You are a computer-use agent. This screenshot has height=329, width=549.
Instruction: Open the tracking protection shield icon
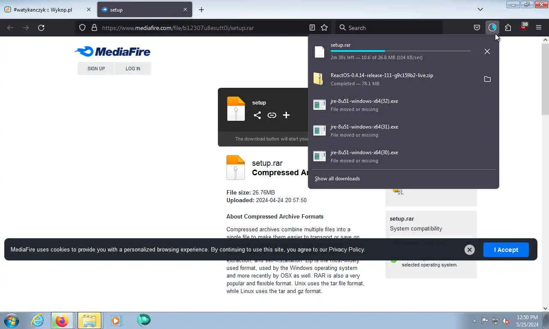tap(82, 27)
